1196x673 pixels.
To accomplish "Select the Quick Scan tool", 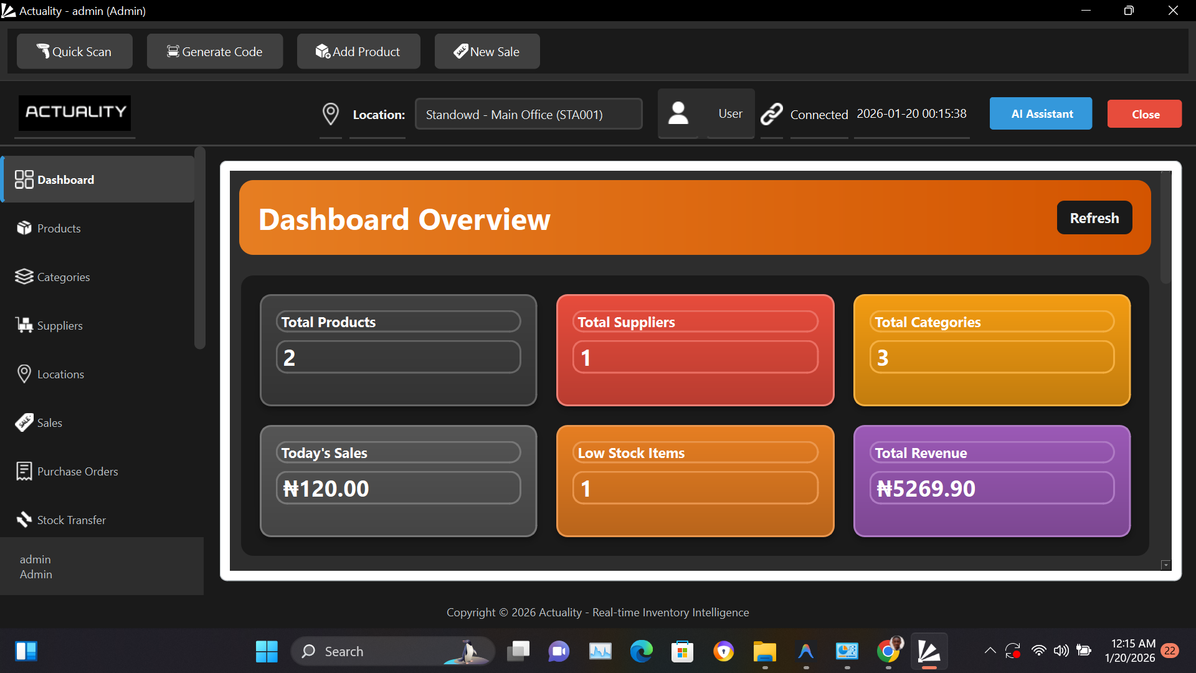I will click(74, 51).
